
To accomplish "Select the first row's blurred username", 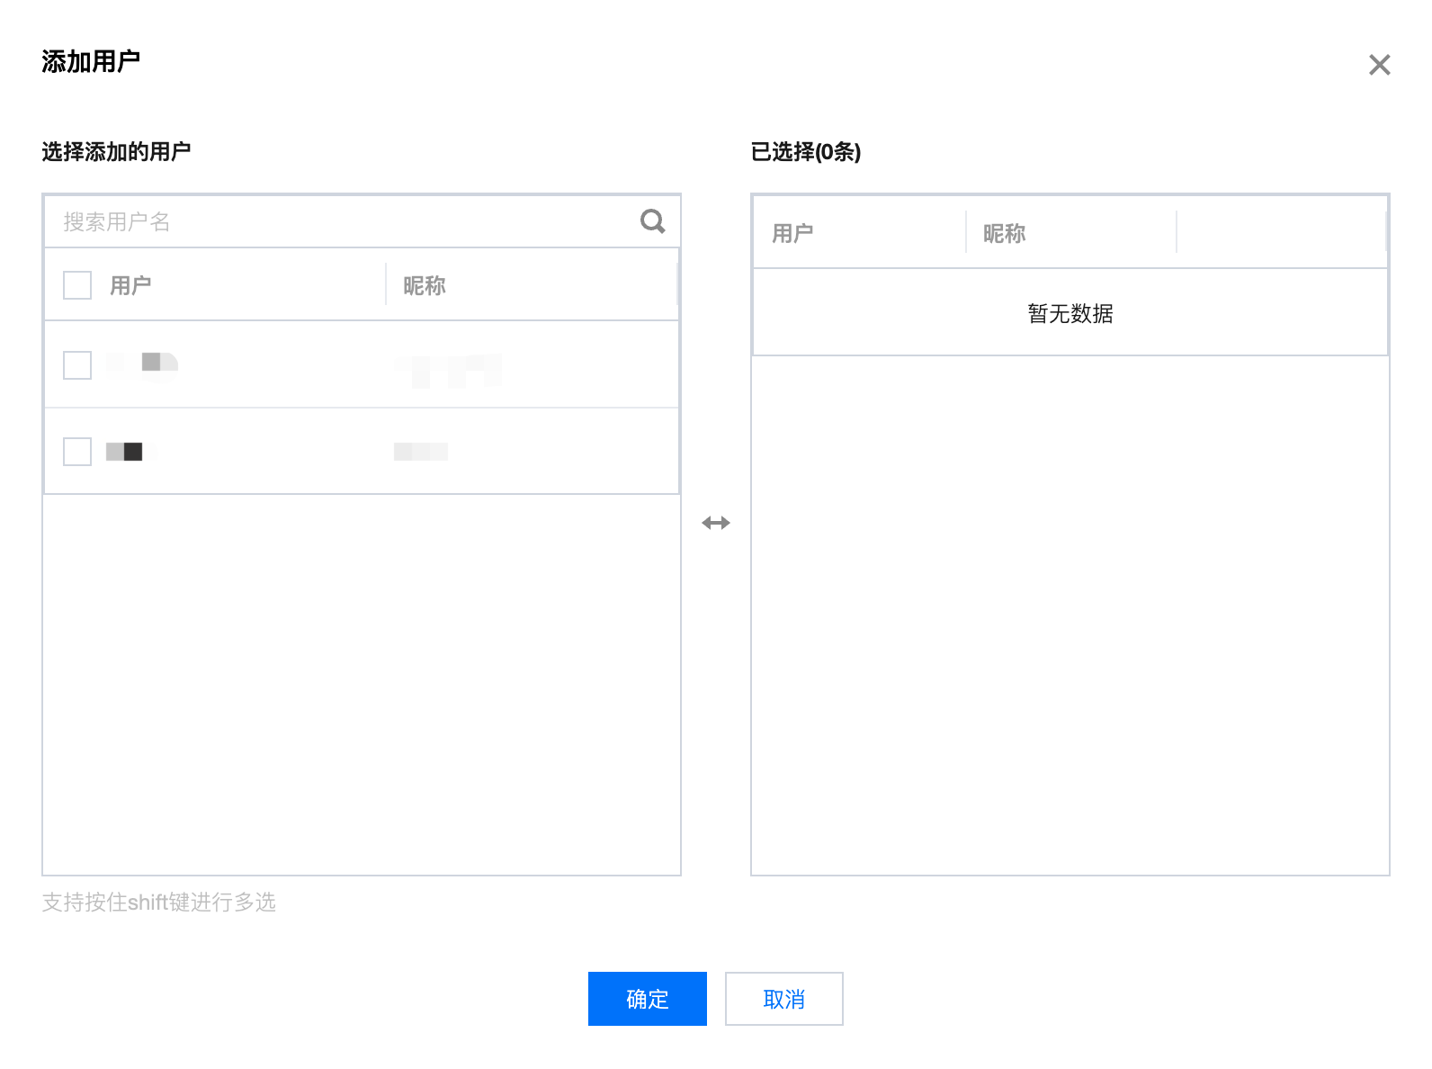I will (x=144, y=364).
